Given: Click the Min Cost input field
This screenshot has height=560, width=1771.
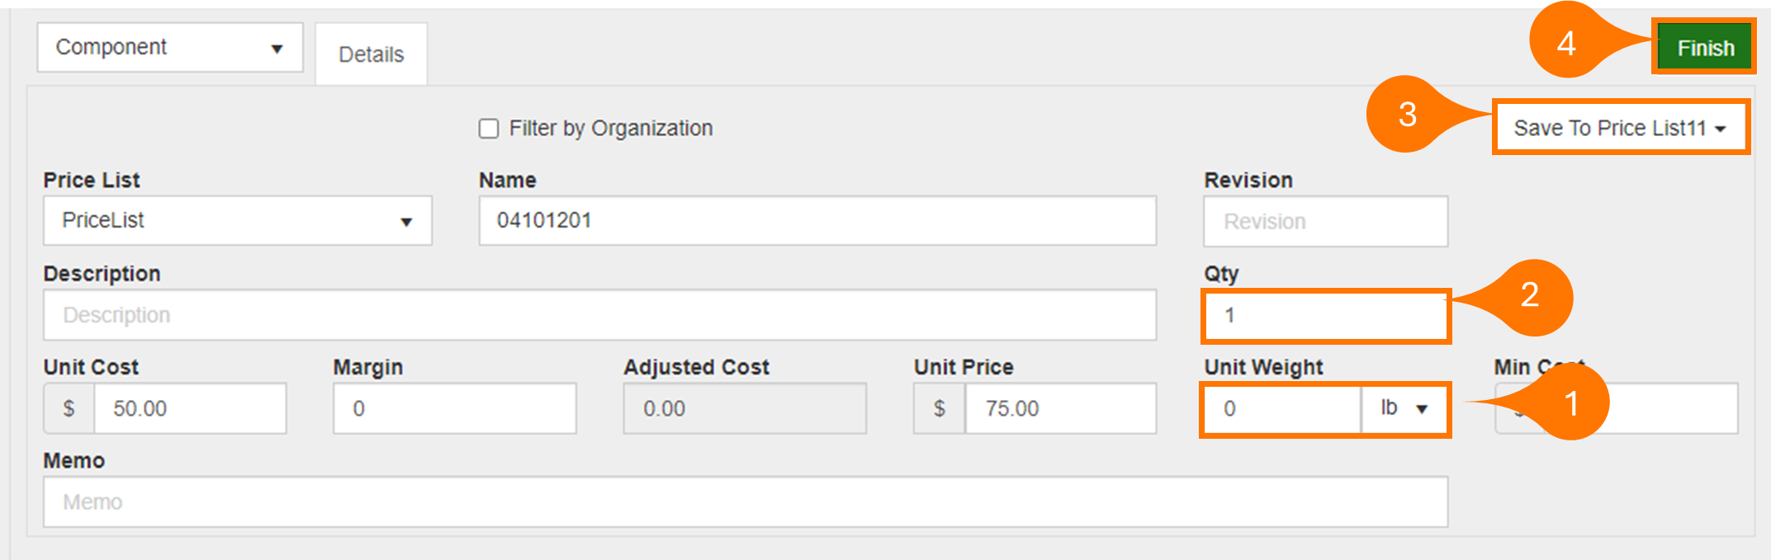Looking at the screenshot, I should pos(1676,409).
